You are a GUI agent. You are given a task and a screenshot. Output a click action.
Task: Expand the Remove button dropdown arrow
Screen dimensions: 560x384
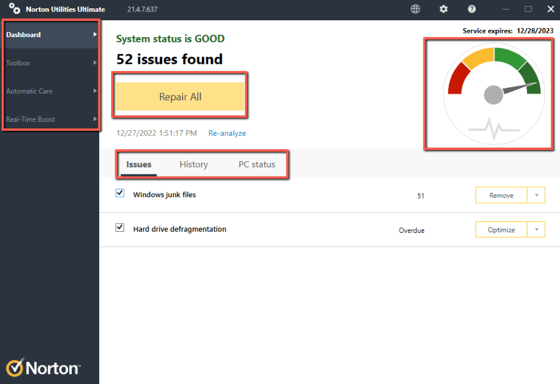pos(537,195)
